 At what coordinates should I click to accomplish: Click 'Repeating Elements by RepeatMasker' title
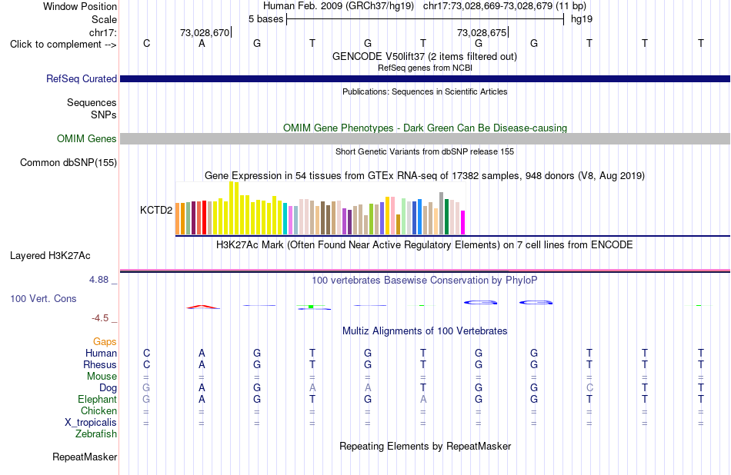426,446
